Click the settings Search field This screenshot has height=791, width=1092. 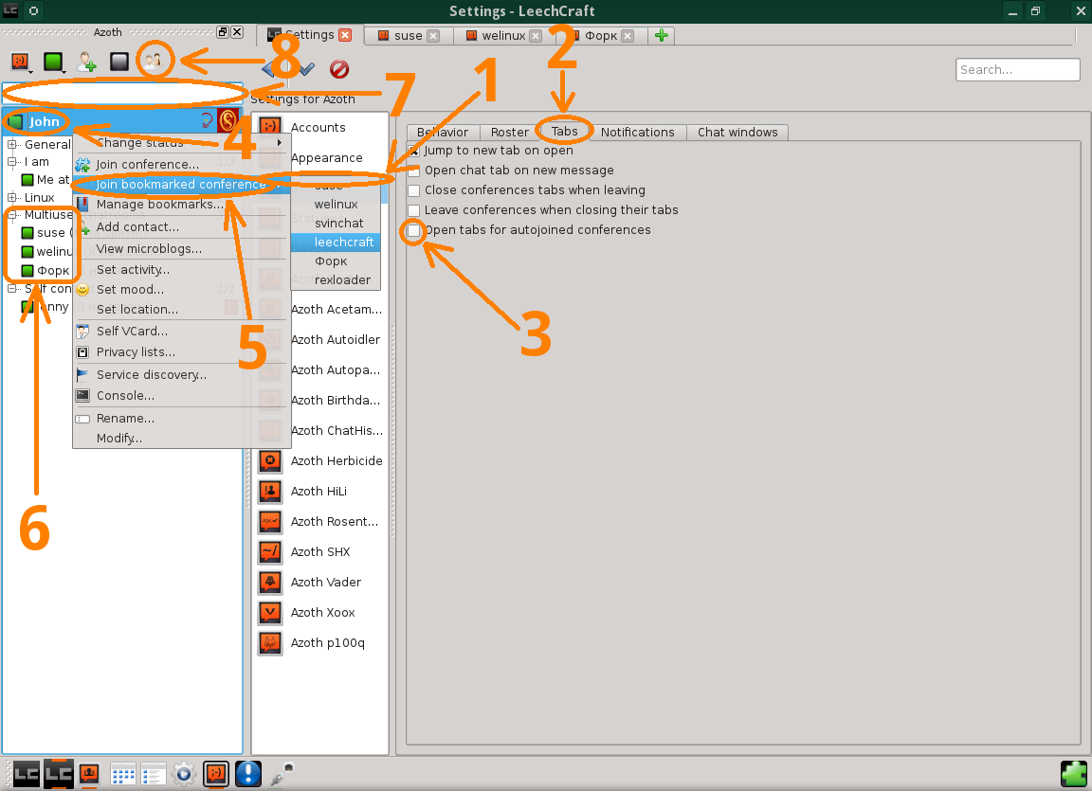click(x=1017, y=69)
